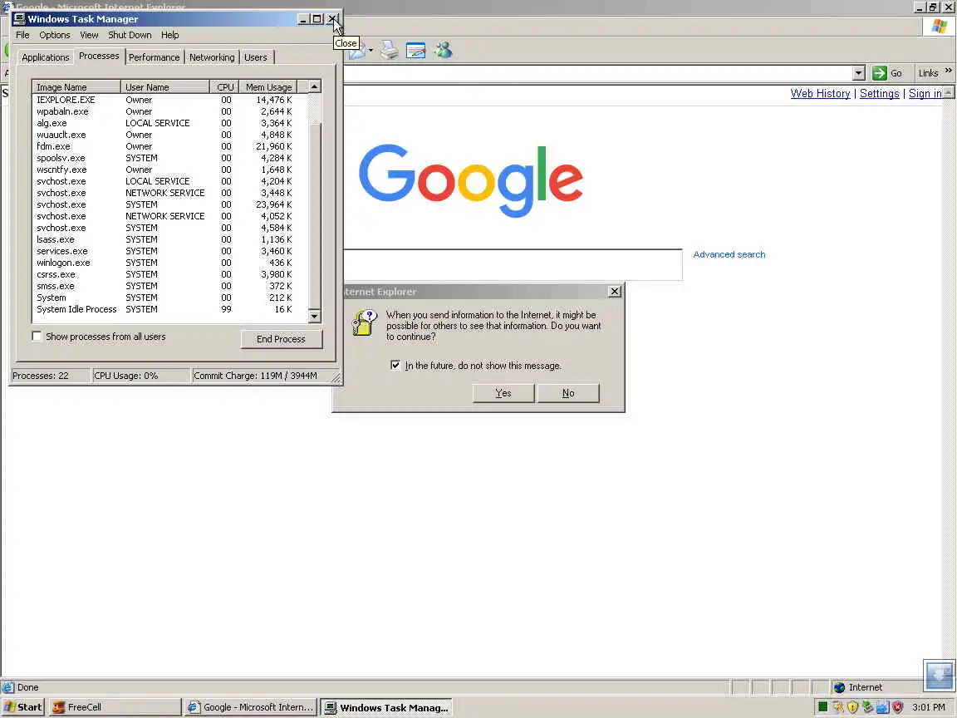Click the 3:01 PM taskbar clock
The width and height of the screenshot is (957, 718).
pyautogui.click(x=928, y=707)
